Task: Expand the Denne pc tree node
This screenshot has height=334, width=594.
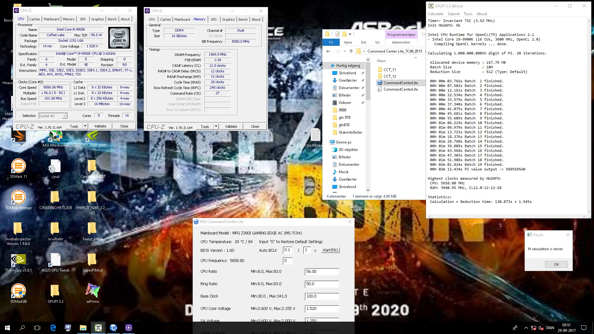Action: [327, 142]
